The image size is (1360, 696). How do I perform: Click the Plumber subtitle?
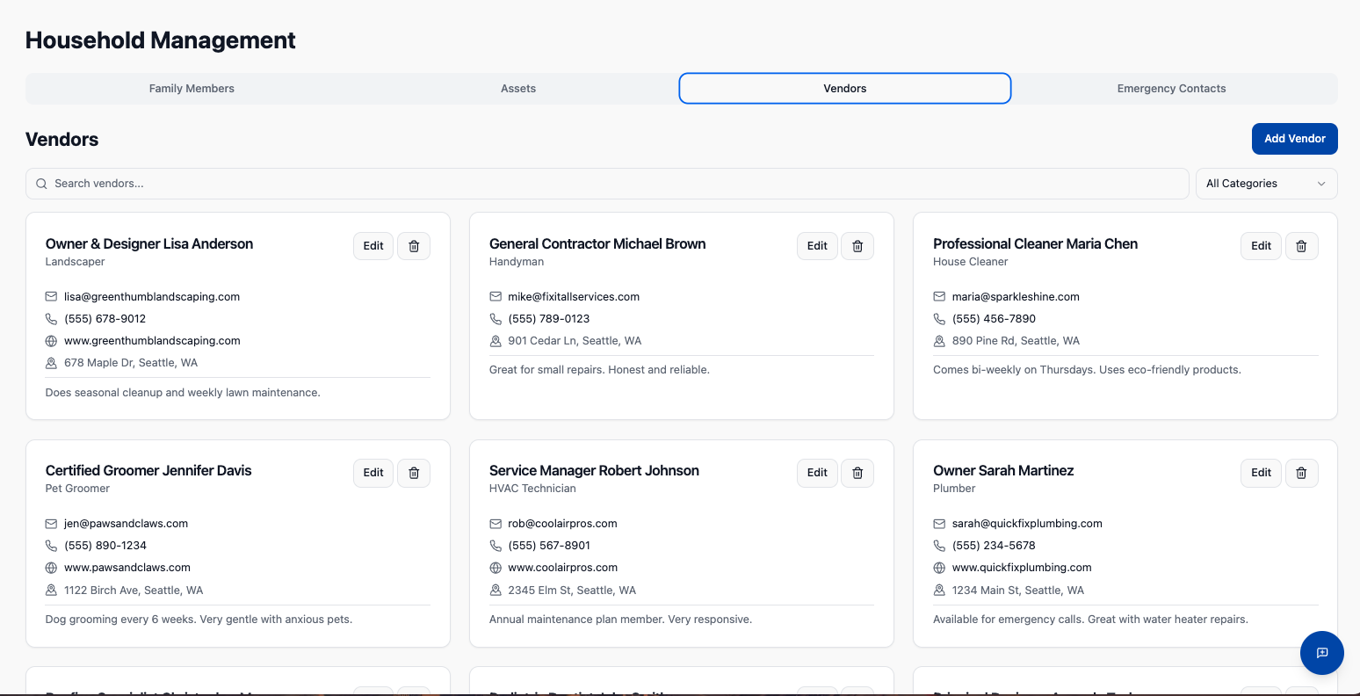(x=954, y=489)
